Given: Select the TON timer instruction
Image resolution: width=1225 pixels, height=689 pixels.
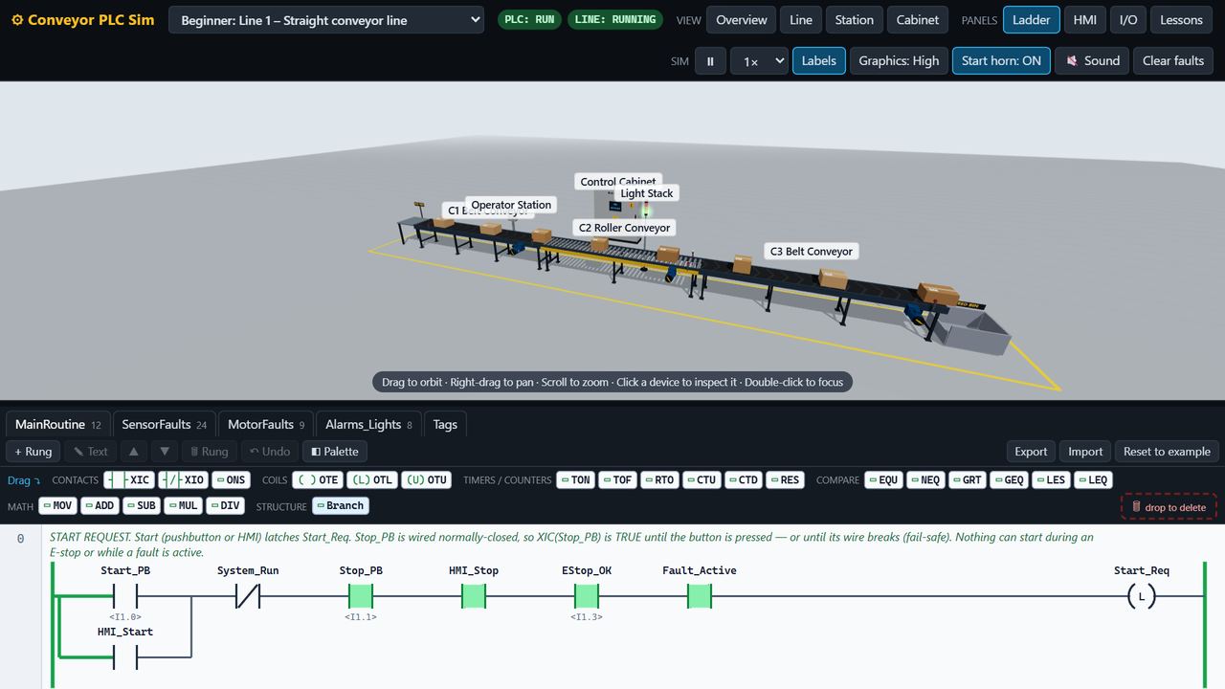Looking at the screenshot, I should pos(575,479).
